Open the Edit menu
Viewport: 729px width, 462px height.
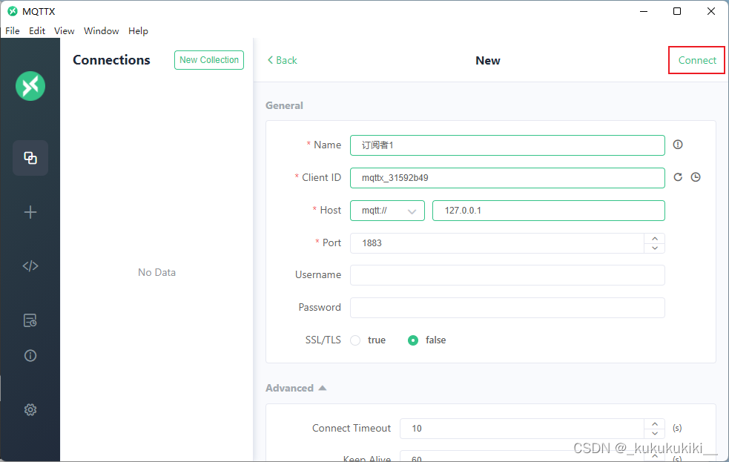coord(37,30)
